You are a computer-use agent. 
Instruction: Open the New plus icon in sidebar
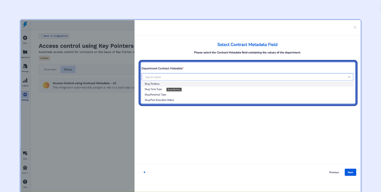coord(25,38)
